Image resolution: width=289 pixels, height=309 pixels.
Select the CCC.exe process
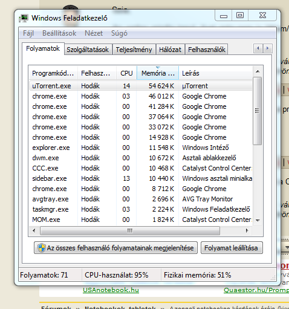pyautogui.click(x=140, y=168)
